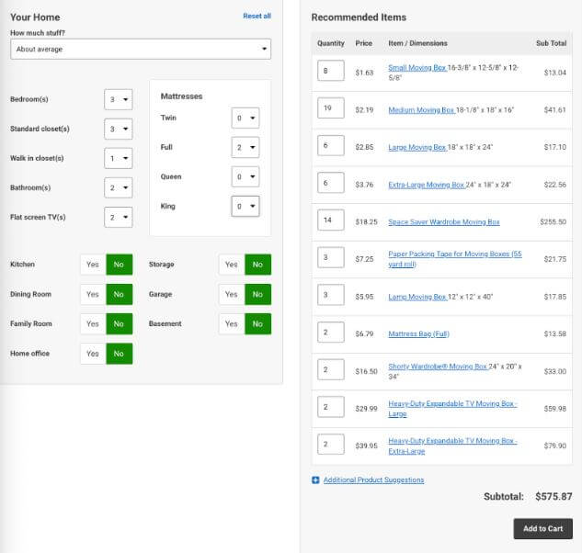Click the Reset all link

click(x=257, y=16)
